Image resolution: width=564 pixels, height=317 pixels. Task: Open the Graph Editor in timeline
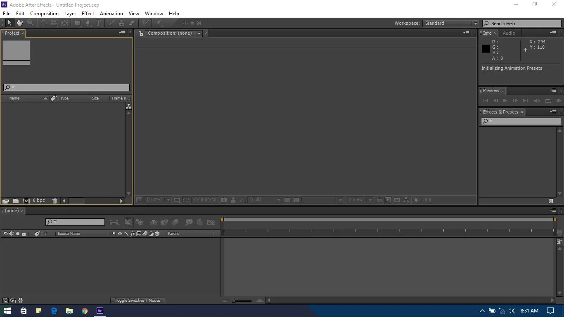(211, 222)
